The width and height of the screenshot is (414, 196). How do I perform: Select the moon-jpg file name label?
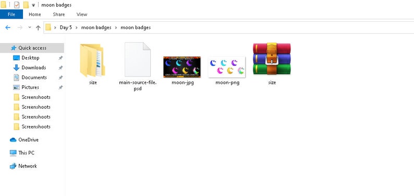click(182, 83)
